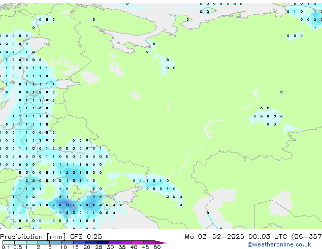Image resolution: width=322 pixels, height=249 pixels.
Task: Click the 'Precipitation [mm] GFS 0.25' title
Action: pyautogui.click(x=51, y=237)
